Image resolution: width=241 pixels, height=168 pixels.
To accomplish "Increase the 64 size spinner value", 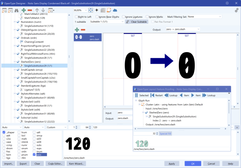I will [90, 126].
